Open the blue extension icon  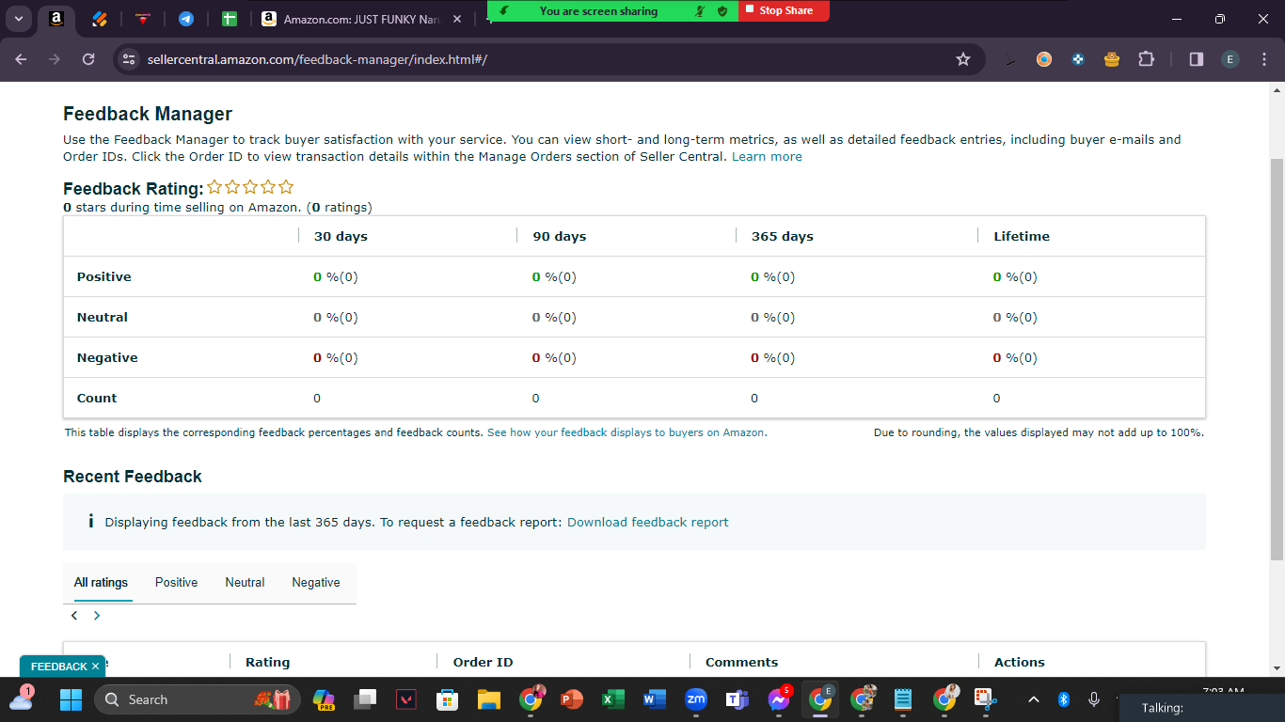1078,59
